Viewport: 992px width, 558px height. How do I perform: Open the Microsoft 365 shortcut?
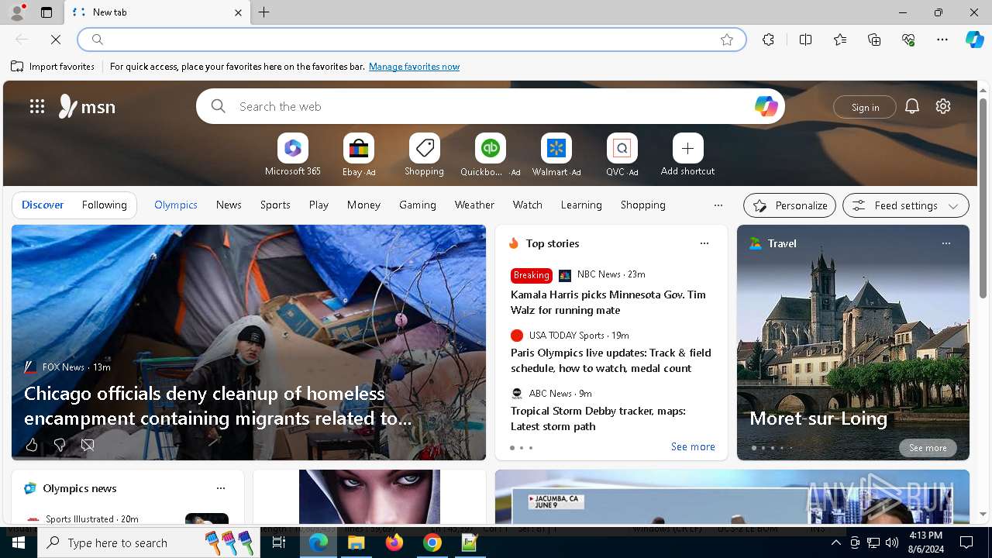(x=292, y=155)
